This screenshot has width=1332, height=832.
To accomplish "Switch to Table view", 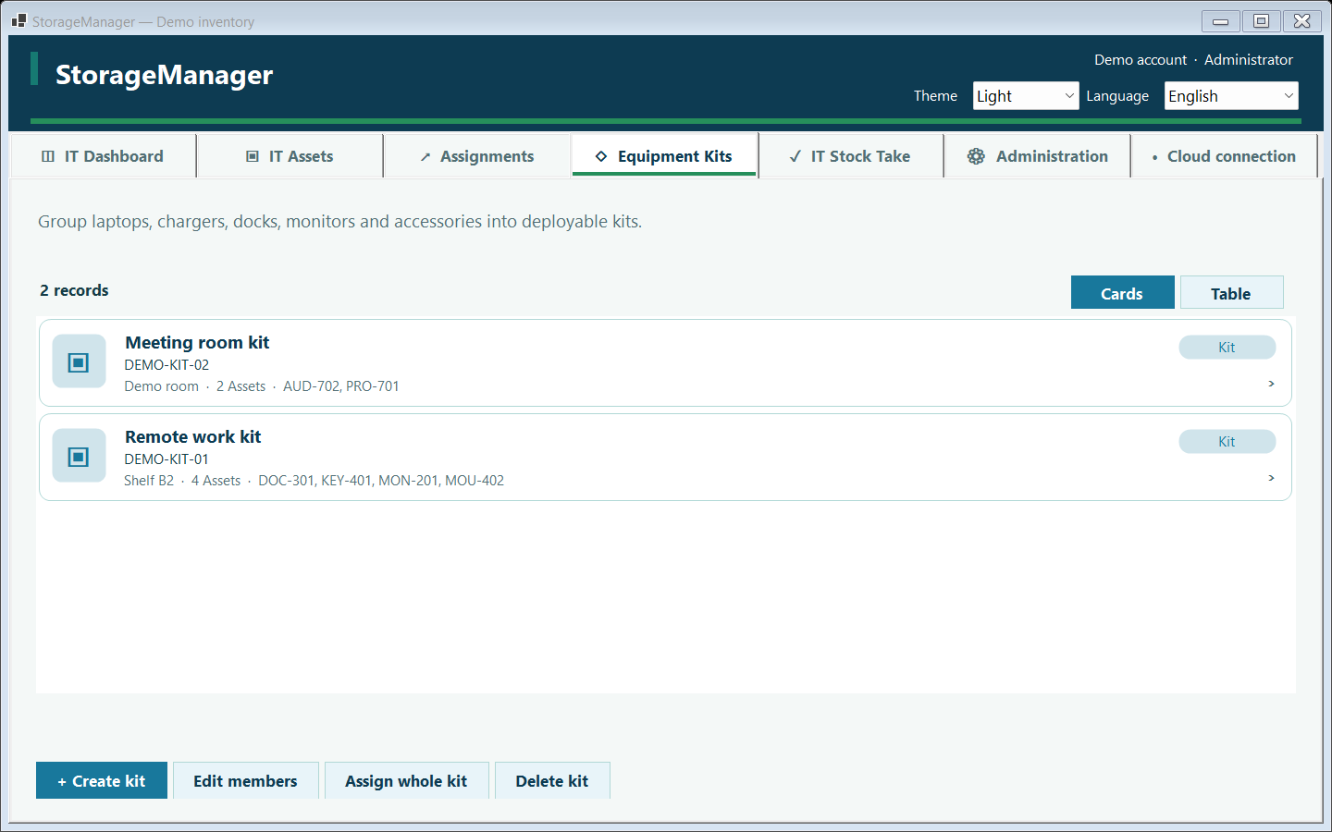I will tap(1231, 293).
